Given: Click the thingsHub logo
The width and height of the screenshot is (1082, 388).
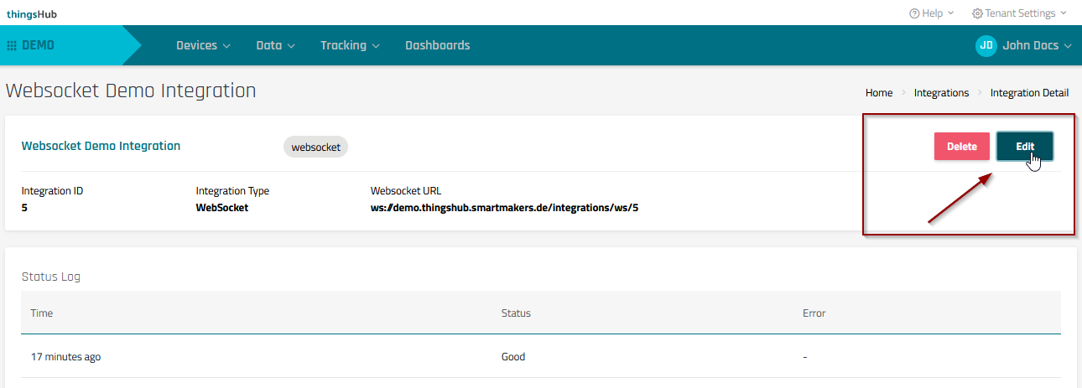Looking at the screenshot, I should pos(32,13).
